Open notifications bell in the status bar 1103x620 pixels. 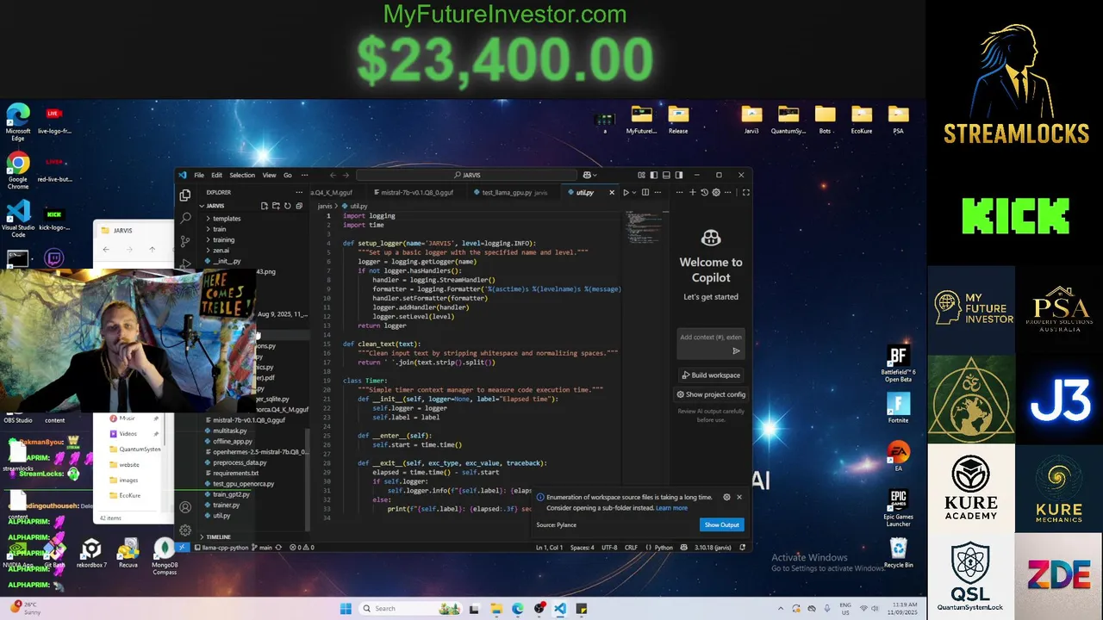click(744, 547)
